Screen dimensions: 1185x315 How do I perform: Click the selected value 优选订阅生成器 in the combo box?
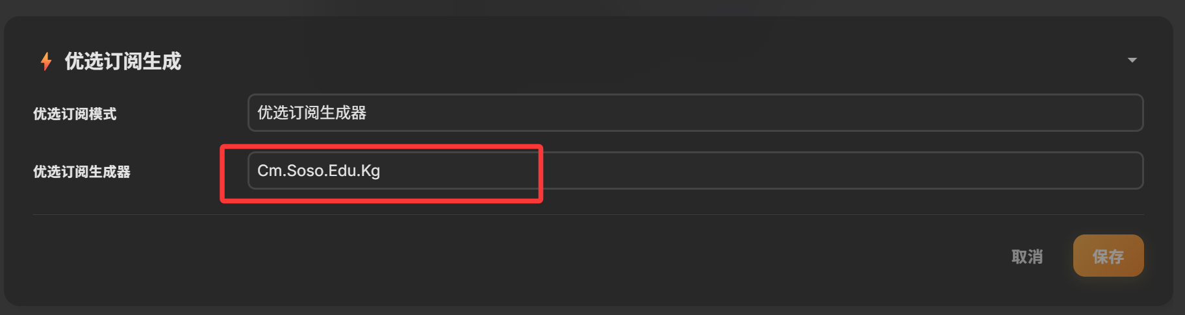coord(312,113)
